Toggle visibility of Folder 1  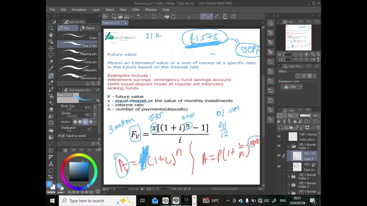[x=279, y=146]
